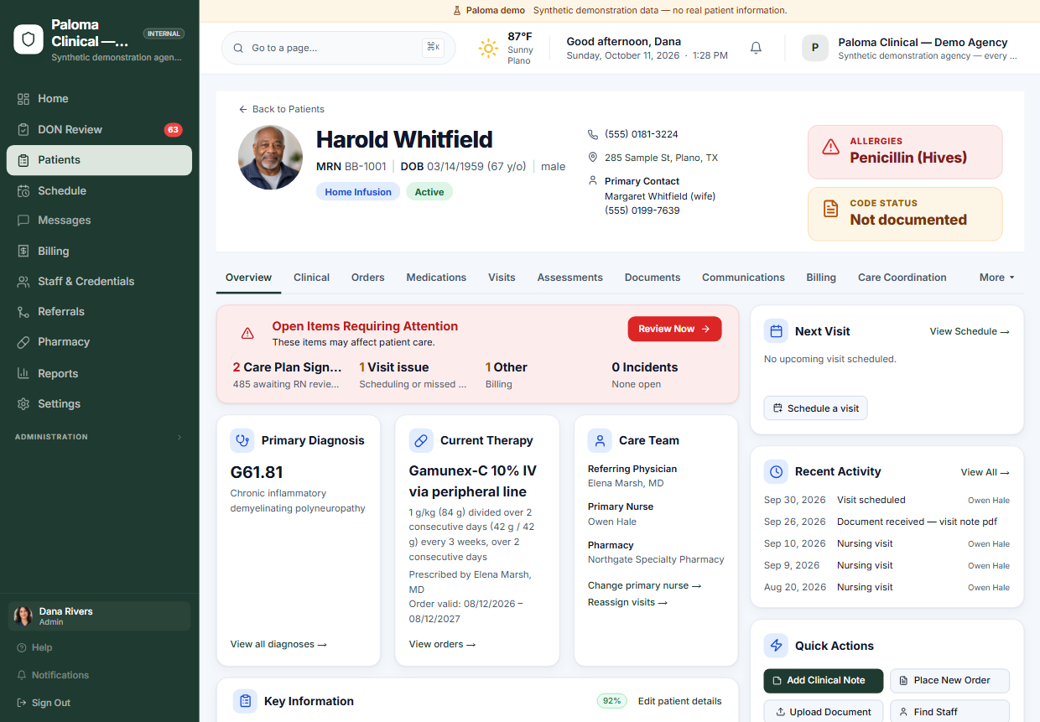Click the code status document icon

click(x=830, y=210)
